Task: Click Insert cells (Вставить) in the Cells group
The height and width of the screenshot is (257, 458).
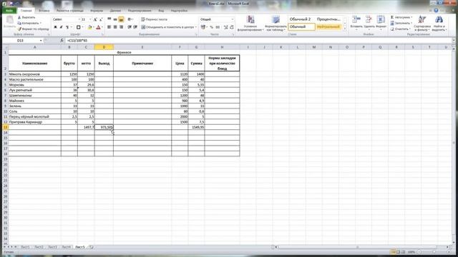Action: point(356,23)
